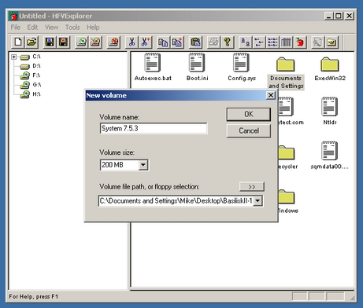Screen dimensions: 363x308
Task: Click the Paste clipboard toolbar icon
Action: coord(195,42)
